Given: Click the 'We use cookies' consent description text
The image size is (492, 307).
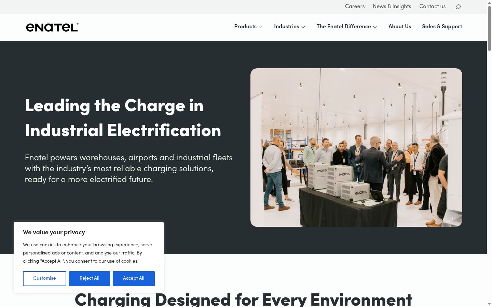Looking at the screenshot, I should point(87,253).
